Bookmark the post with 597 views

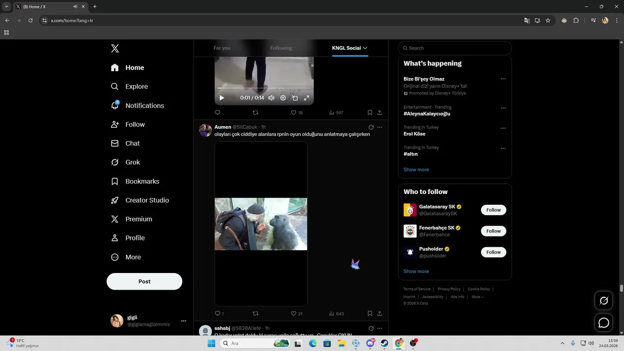(x=370, y=113)
